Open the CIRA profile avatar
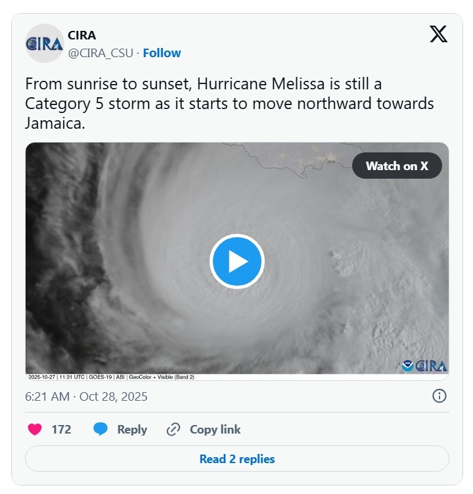Viewport: 473px width, 494px height. point(44,43)
